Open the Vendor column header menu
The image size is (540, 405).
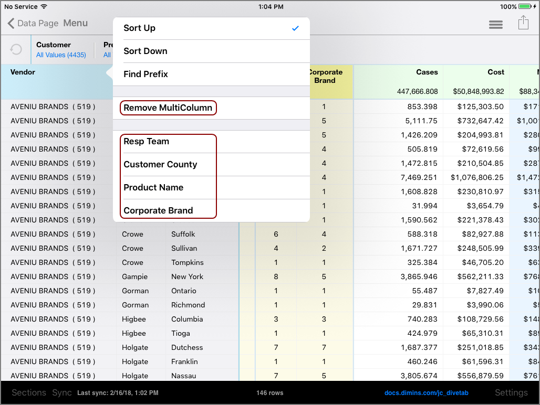point(53,81)
